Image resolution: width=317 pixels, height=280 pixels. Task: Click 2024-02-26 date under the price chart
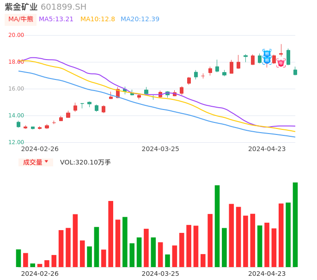pos(40,149)
